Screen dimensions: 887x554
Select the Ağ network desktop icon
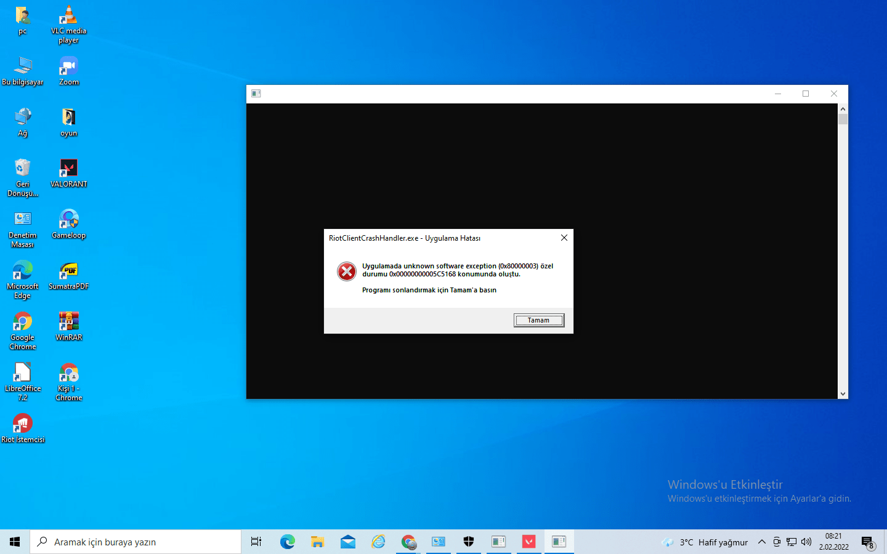click(23, 122)
